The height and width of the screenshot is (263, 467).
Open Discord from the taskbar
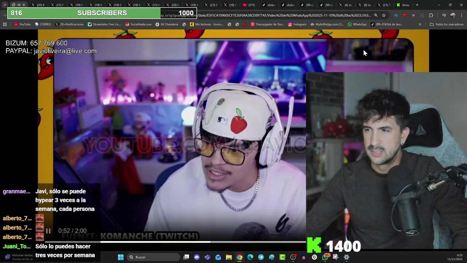pyautogui.click(x=197, y=257)
